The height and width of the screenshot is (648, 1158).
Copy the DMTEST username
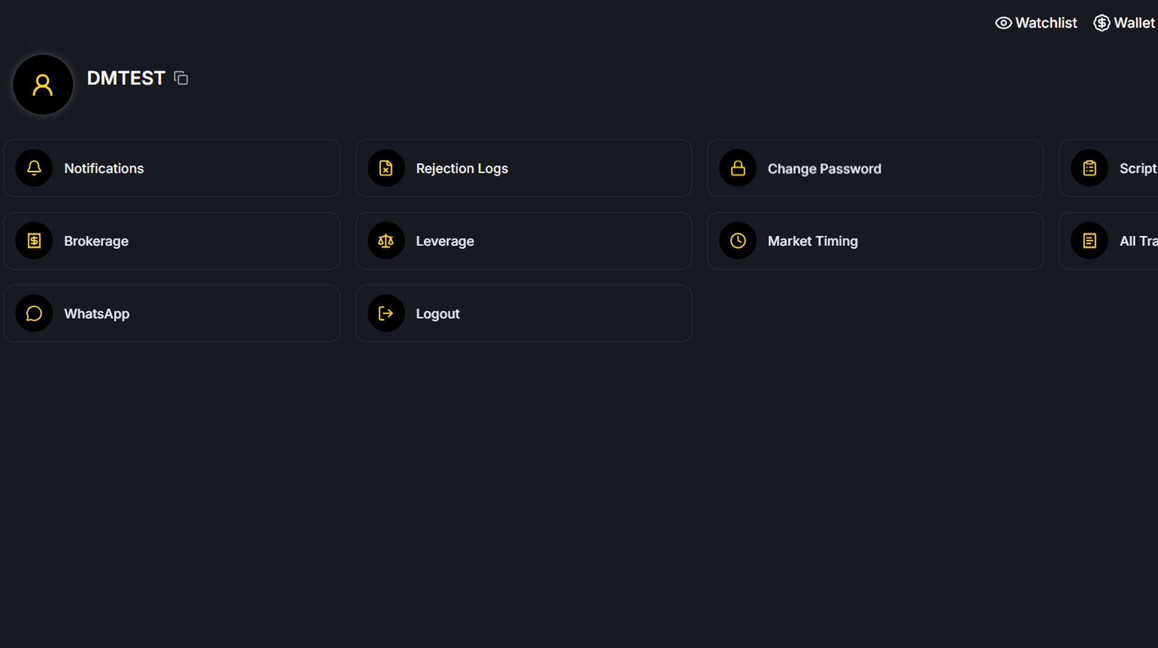coord(180,78)
